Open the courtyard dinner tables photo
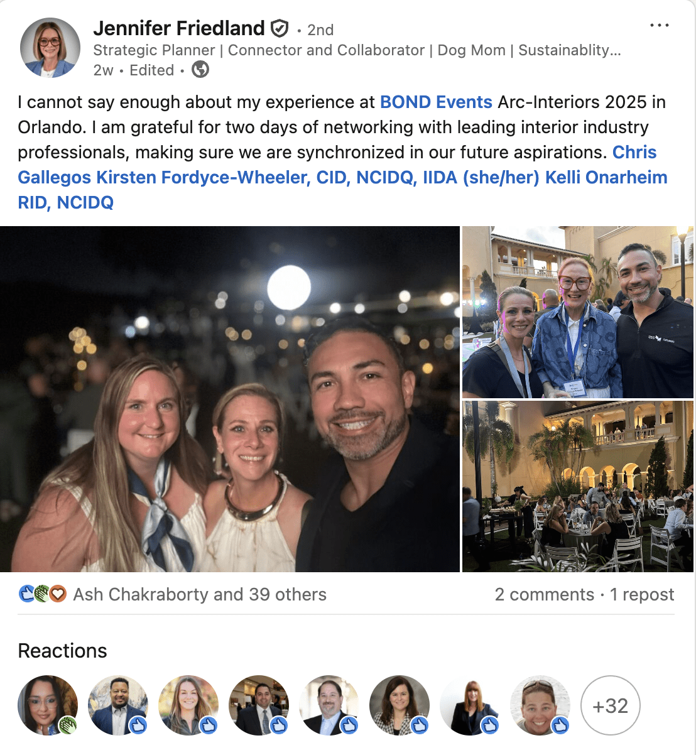This screenshot has height=755, width=696. tap(578, 486)
